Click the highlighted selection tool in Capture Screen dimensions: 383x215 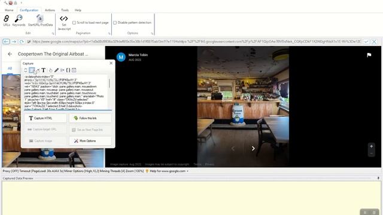32,70
